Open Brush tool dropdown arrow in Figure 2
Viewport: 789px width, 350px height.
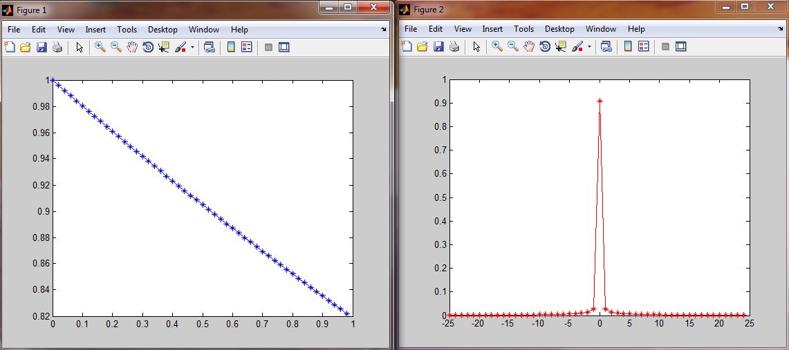tap(589, 48)
